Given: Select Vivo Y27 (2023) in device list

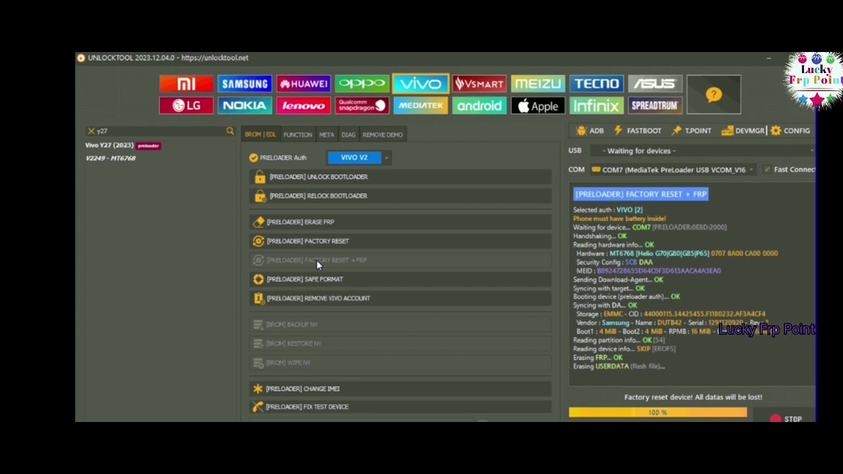Looking at the screenshot, I should (x=109, y=145).
